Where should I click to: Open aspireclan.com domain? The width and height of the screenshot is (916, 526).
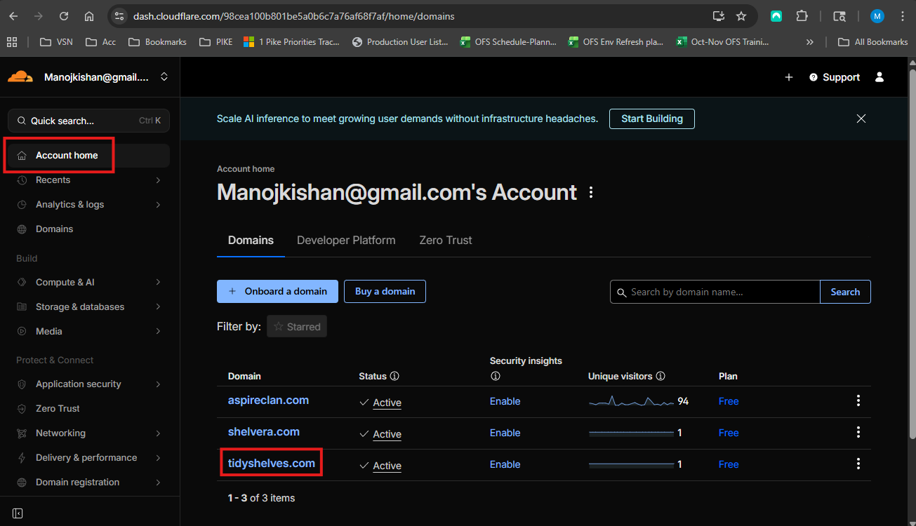pos(268,400)
